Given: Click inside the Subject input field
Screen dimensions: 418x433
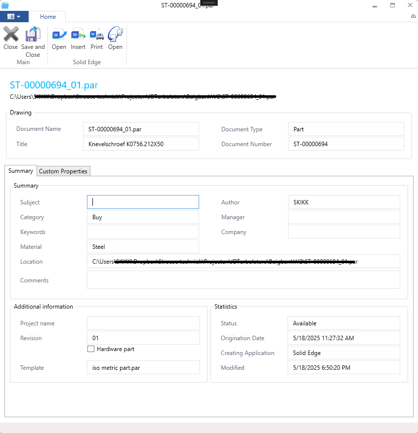Looking at the screenshot, I should (x=143, y=202).
